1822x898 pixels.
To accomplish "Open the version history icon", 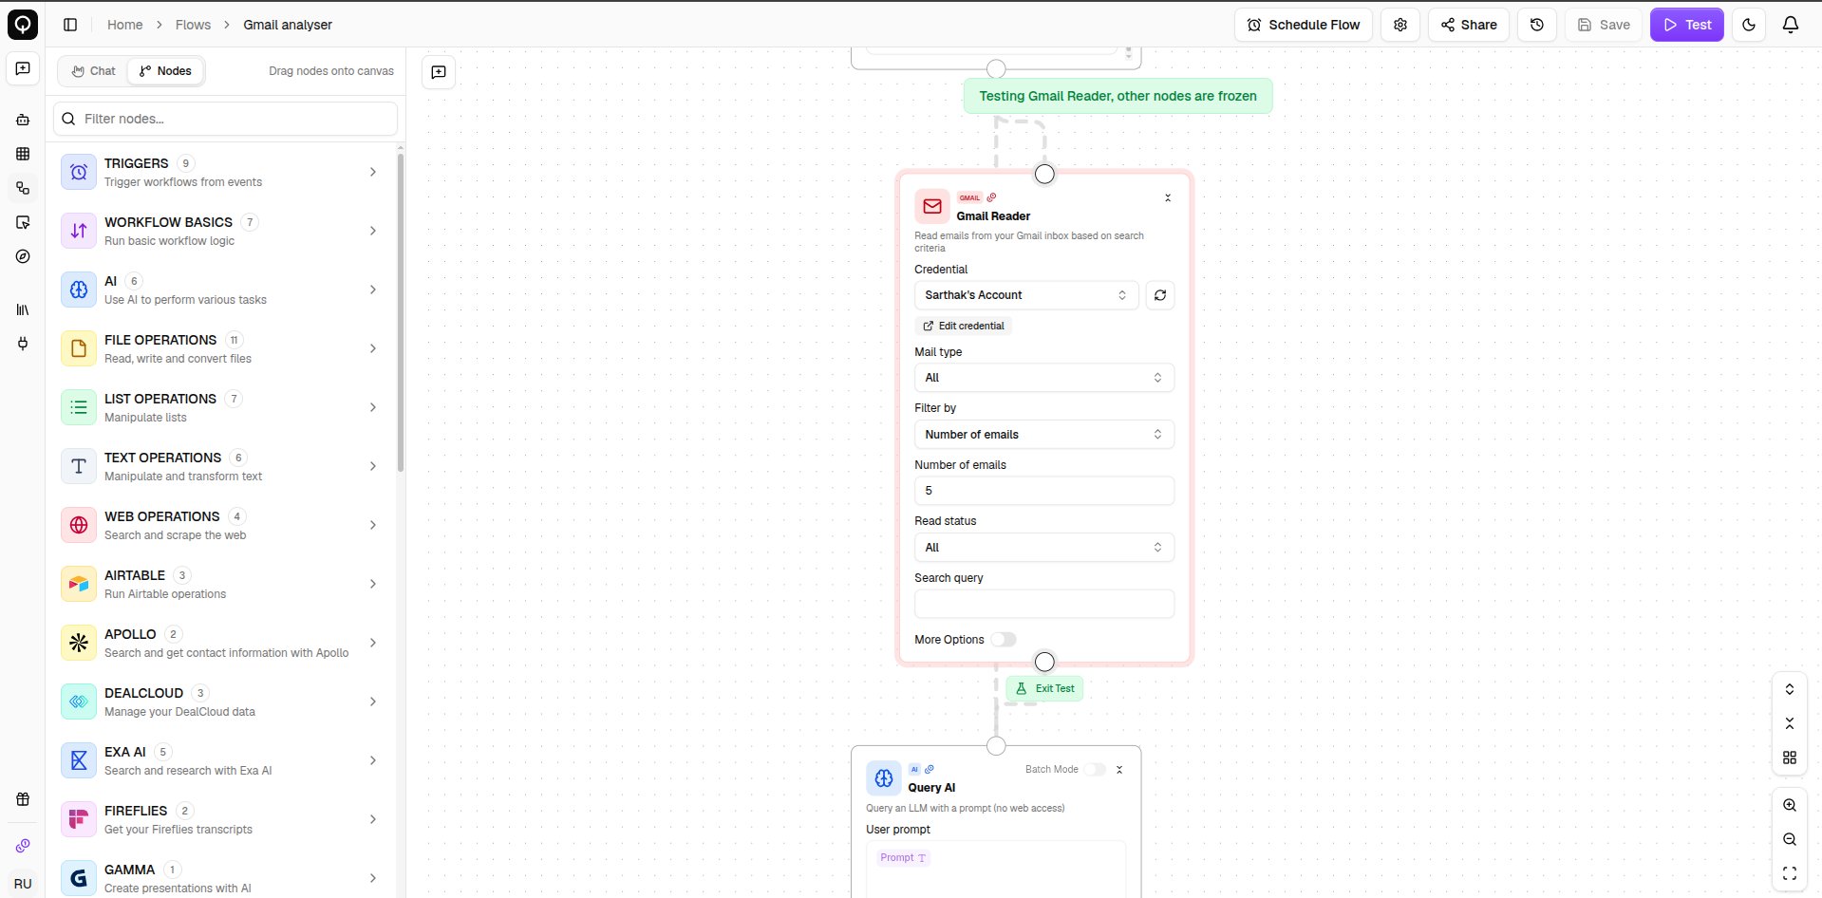I will click(x=1537, y=25).
